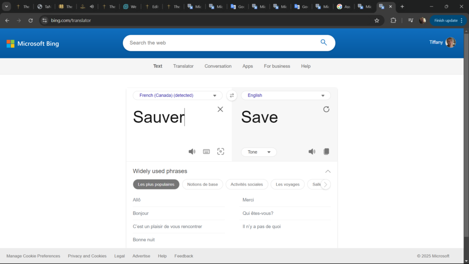
Task: Expand the Tone dropdown
Action: pos(259,152)
